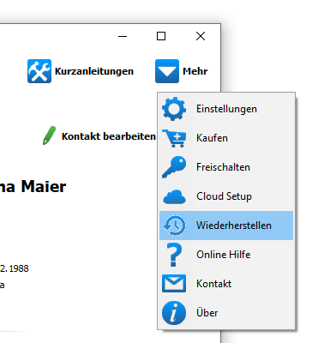
Task: Open Online Hilfe menu entry
Action: [226, 255]
